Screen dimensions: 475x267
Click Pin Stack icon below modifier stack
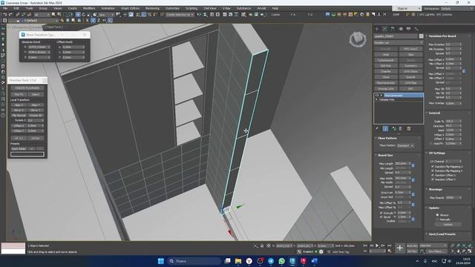coord(377,128)
